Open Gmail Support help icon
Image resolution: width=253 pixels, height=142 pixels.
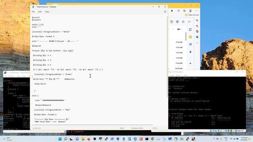click(172, 22)
